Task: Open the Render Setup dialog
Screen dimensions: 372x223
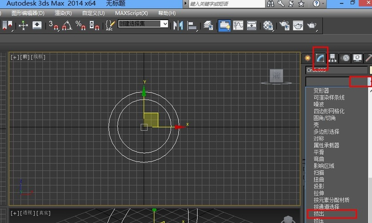Action: click(x=284, y=25)
